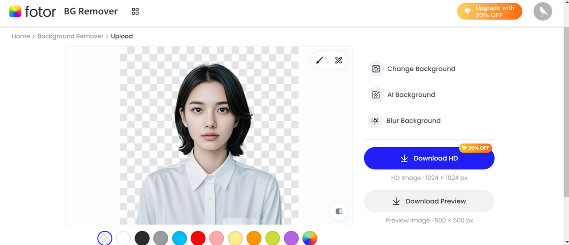Select the transparent background option
The width and height of the screenshot is (569, 245).
[105, 238]
